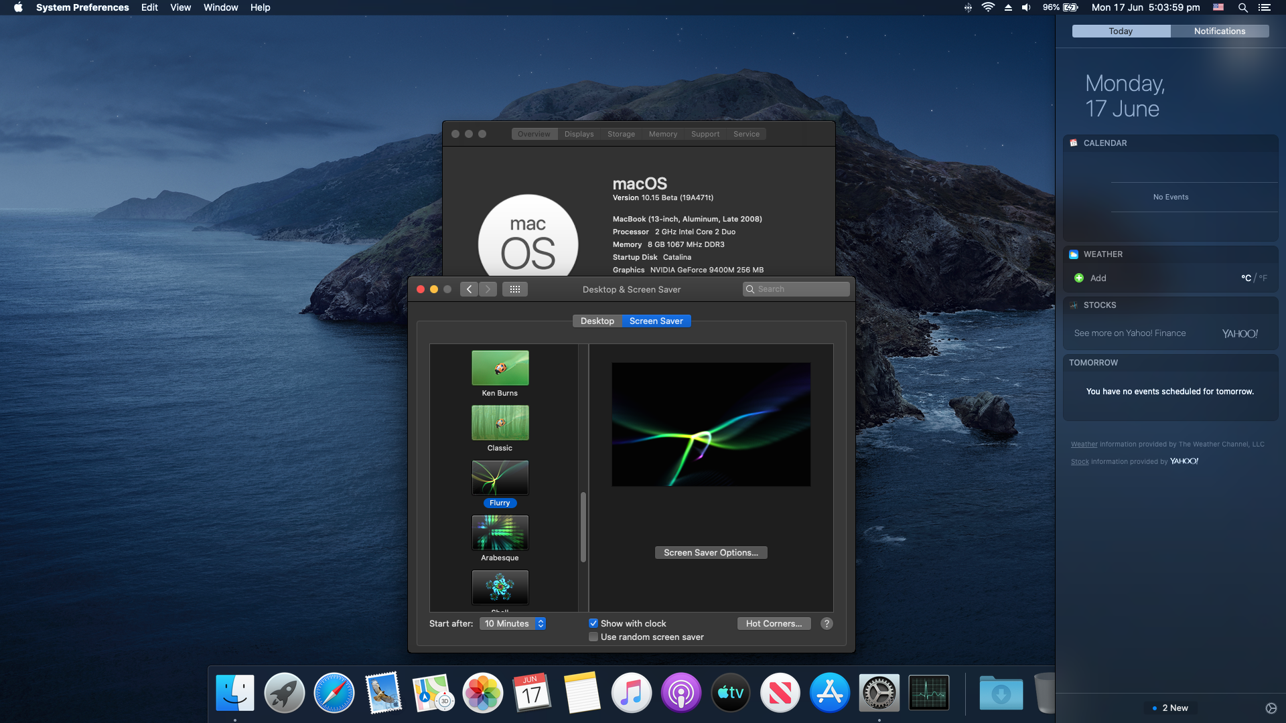Image resolution: width=1286 pixels, height=723 pixels.
Task: Open News app in Dock
Action: pyautogui.click(x=780, y=693)
